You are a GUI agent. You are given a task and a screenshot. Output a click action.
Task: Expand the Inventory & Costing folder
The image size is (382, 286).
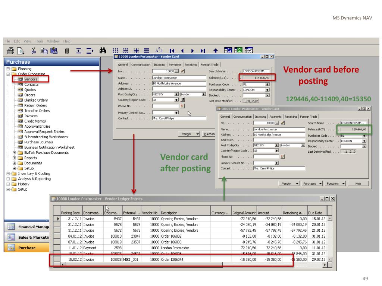pos(8,174)
